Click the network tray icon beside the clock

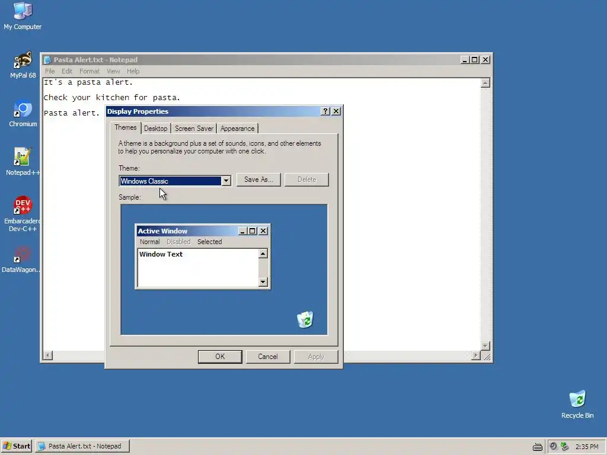[x=564, y=446]
